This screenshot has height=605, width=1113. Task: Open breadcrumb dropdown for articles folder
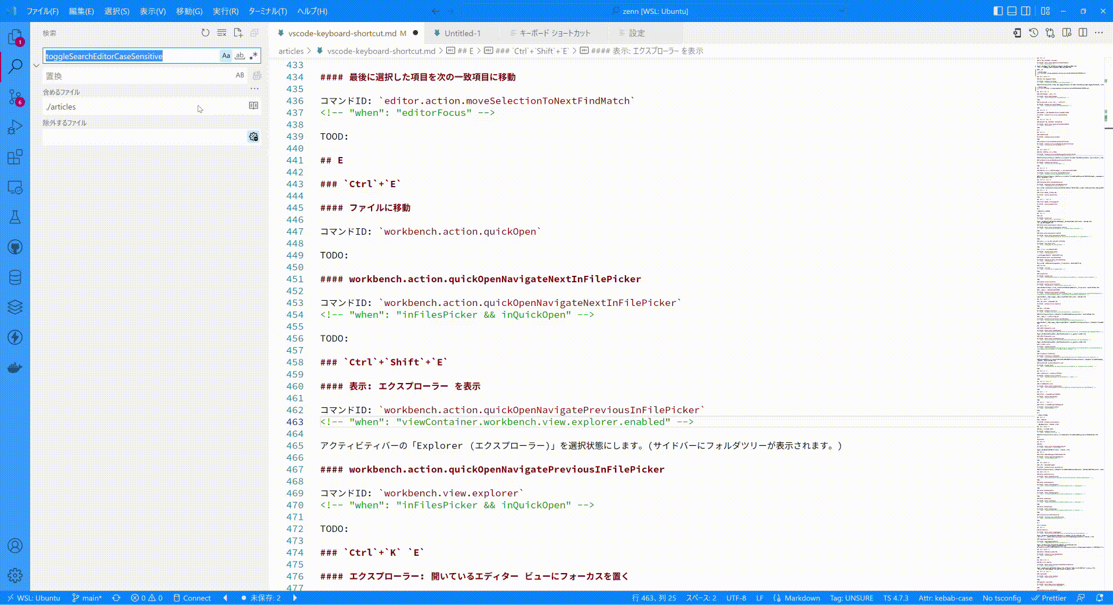pos(291,51)
